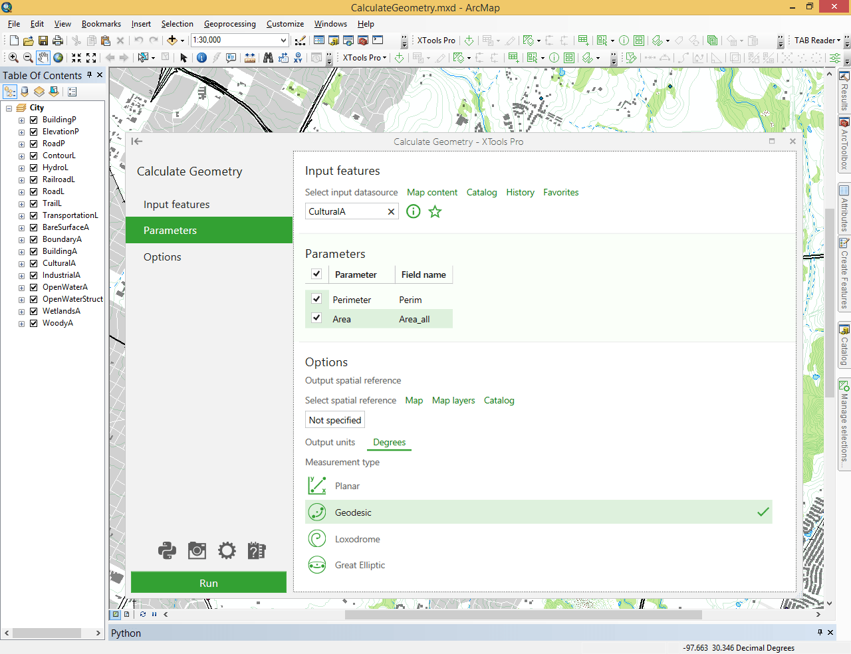Expand the OpenWaterA layer
The height and width of the screenshot is (654, 851).
point(21,287)
